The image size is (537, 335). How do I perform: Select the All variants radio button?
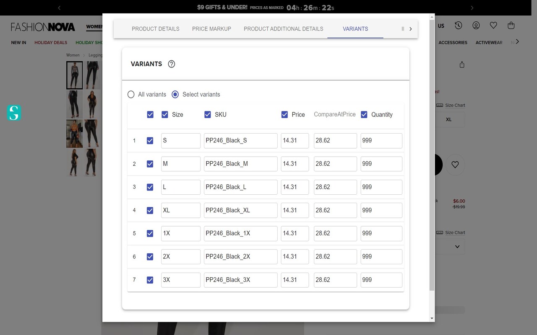pos(131,95)
